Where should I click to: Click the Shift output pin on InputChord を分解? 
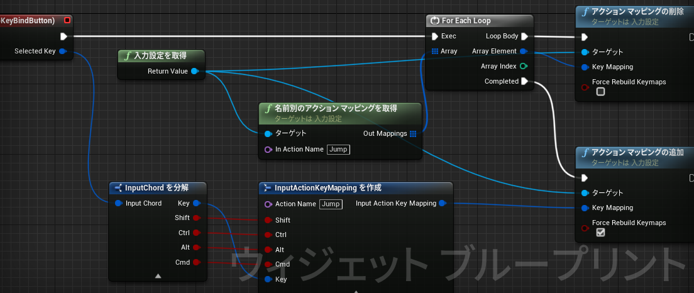pos(197,218)
